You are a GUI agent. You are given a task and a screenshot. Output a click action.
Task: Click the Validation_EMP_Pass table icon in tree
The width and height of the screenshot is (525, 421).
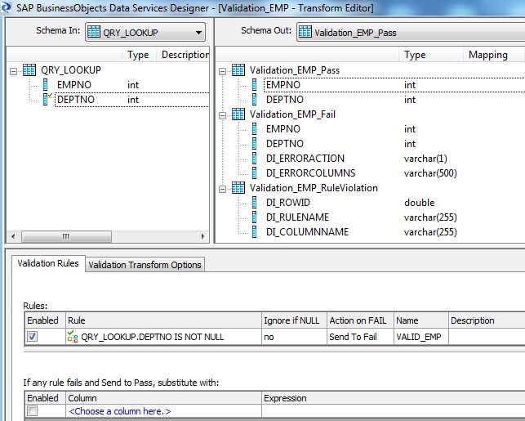[238, 70]
